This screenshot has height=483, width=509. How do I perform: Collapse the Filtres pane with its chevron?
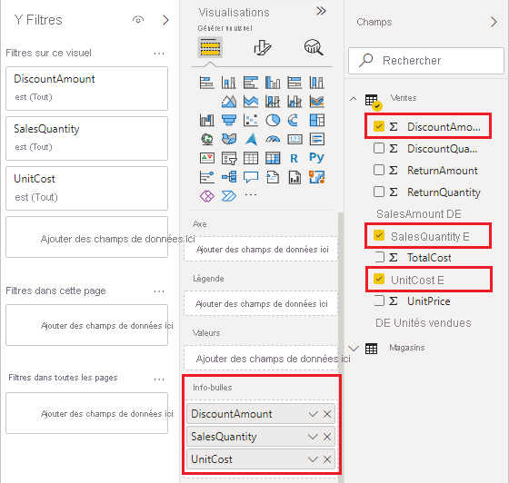[165, 20]
